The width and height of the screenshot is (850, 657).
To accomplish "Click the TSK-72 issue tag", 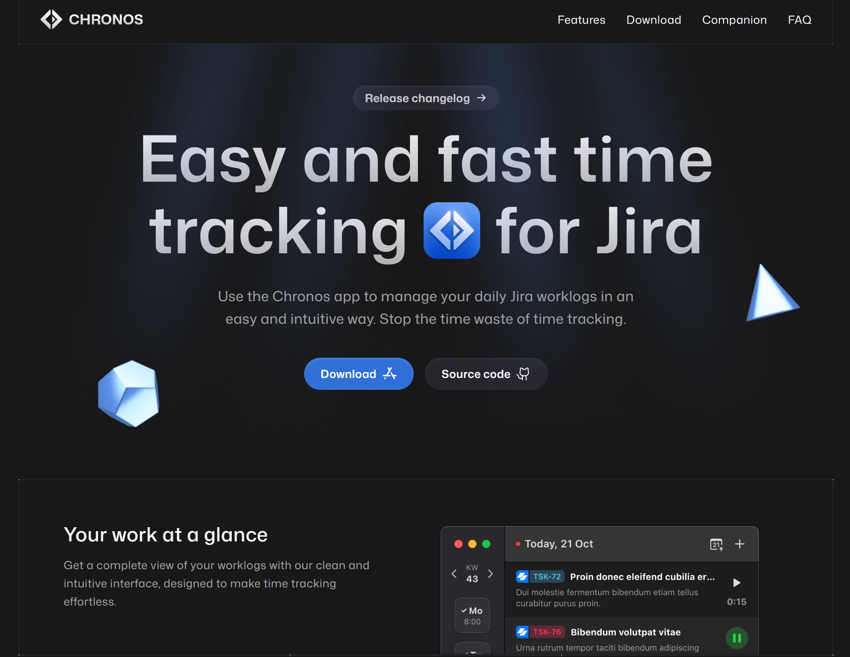I will pos(547,577).
